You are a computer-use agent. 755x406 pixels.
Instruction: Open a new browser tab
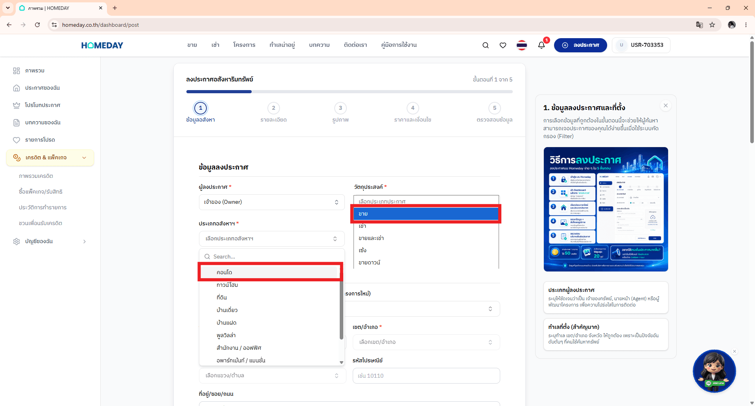point(115,8)
